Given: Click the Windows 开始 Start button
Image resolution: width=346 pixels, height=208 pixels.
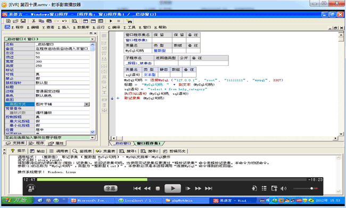Looking at the screenshot, I should point(18,200).
